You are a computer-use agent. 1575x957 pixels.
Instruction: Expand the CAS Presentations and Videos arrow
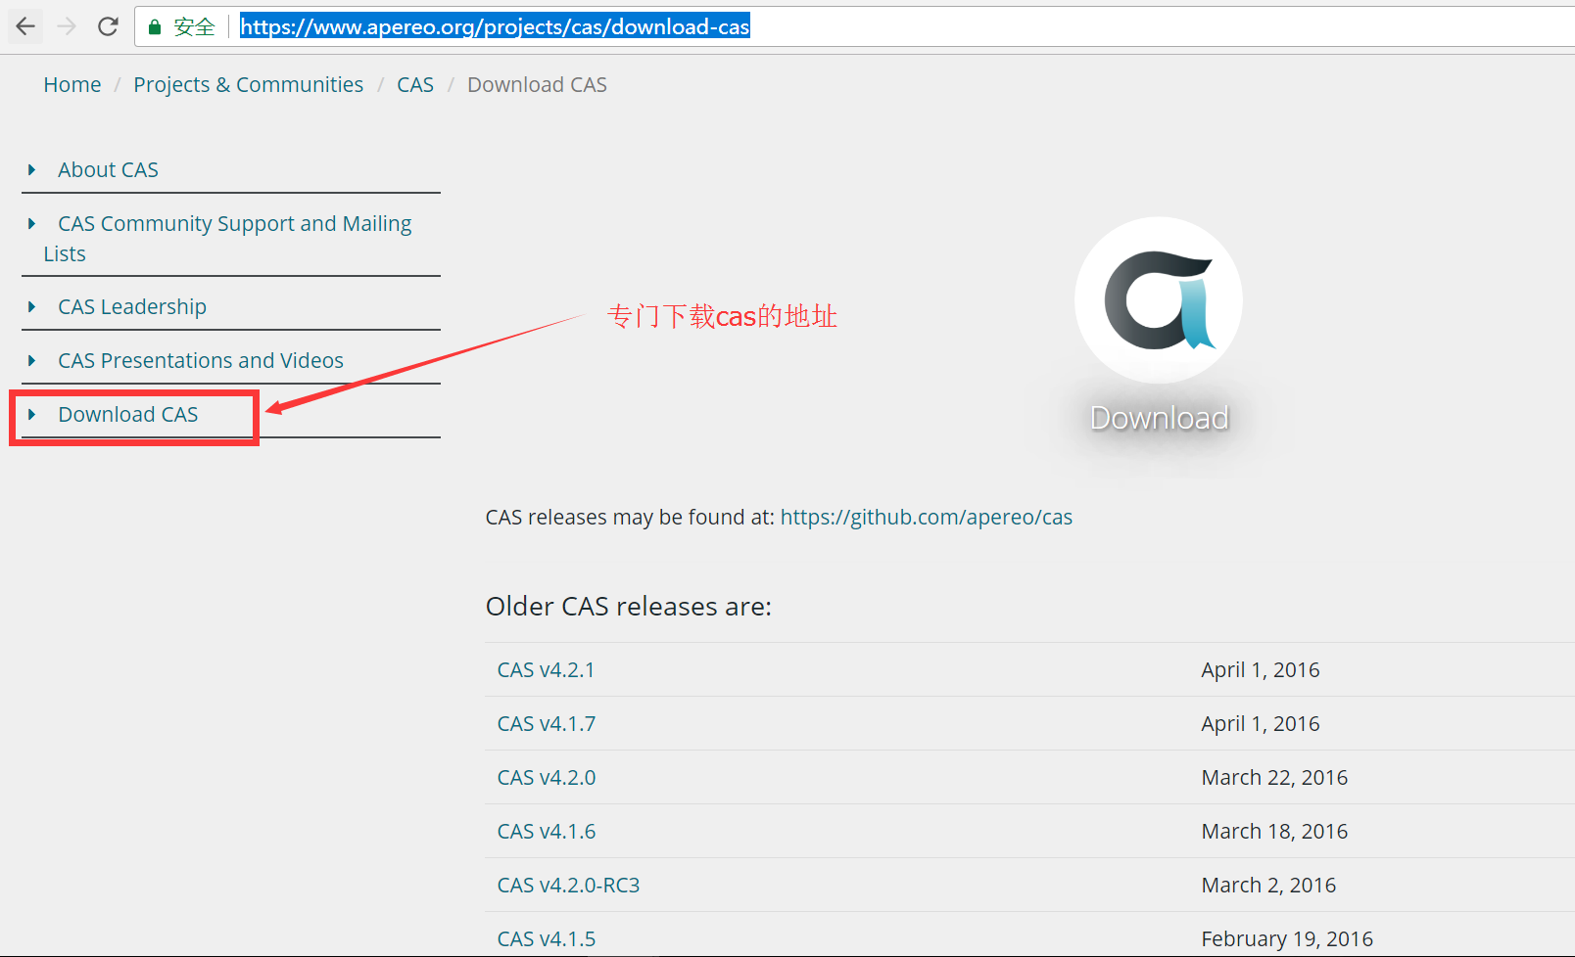pos(32,361)
